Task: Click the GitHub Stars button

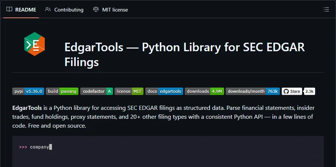Action: 292,91
